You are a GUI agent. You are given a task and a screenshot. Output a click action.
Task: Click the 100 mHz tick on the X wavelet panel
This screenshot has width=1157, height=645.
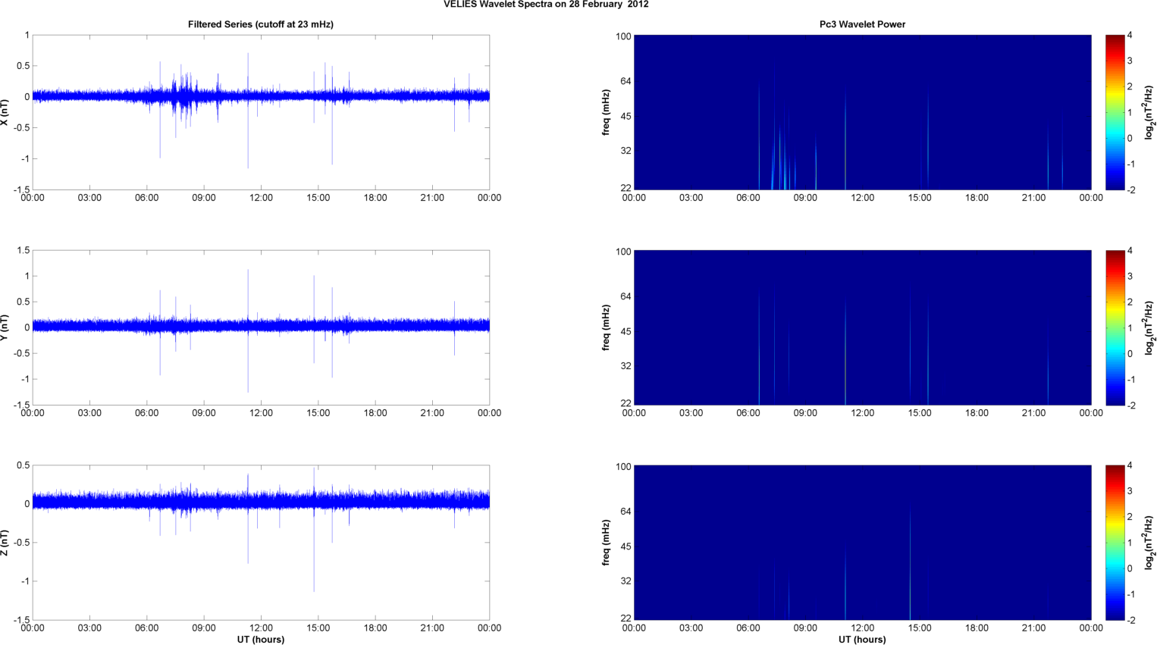[623, 36]
